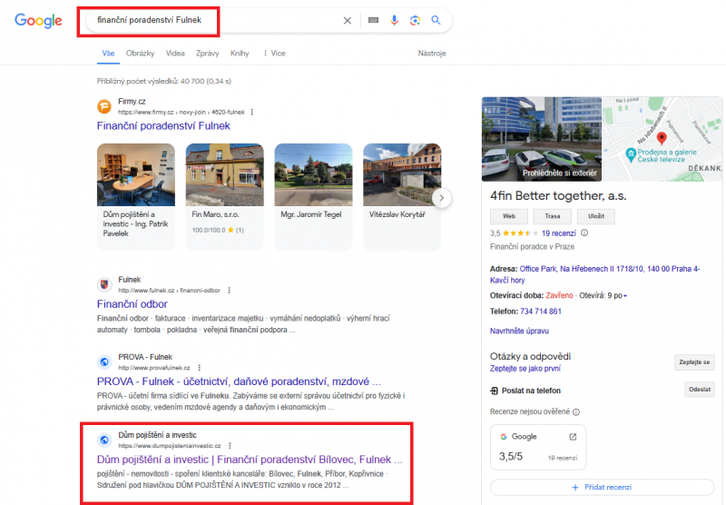Click the Navrhněte úpravu link

point(519,331)
